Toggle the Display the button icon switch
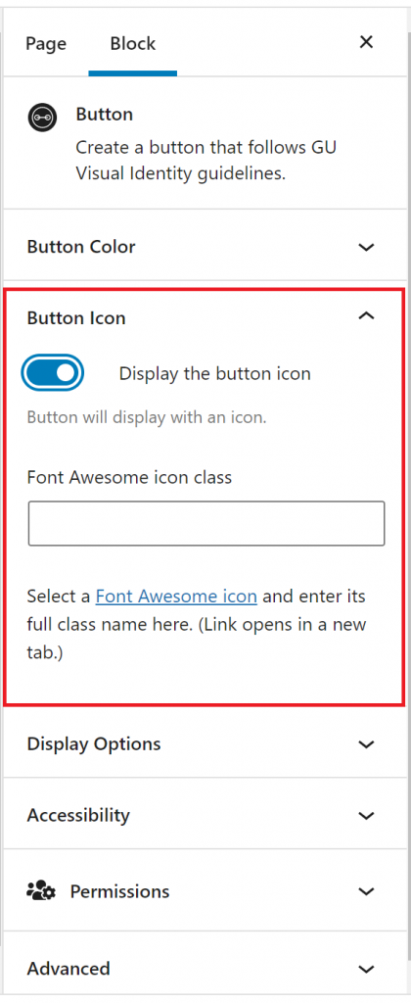411x1003 pixels. pyautogui.click(x=53, y=373)
